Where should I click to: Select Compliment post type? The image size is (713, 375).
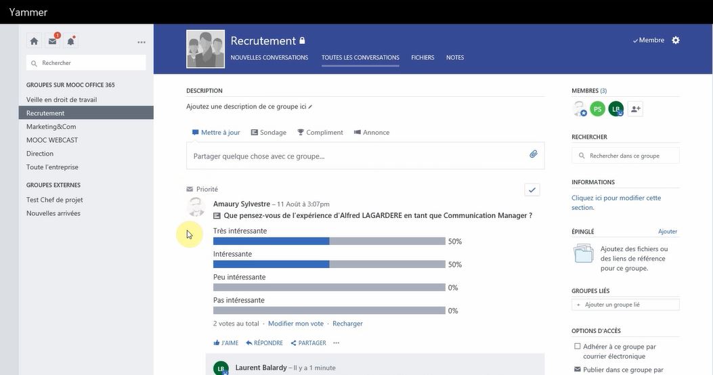point(320,132)
